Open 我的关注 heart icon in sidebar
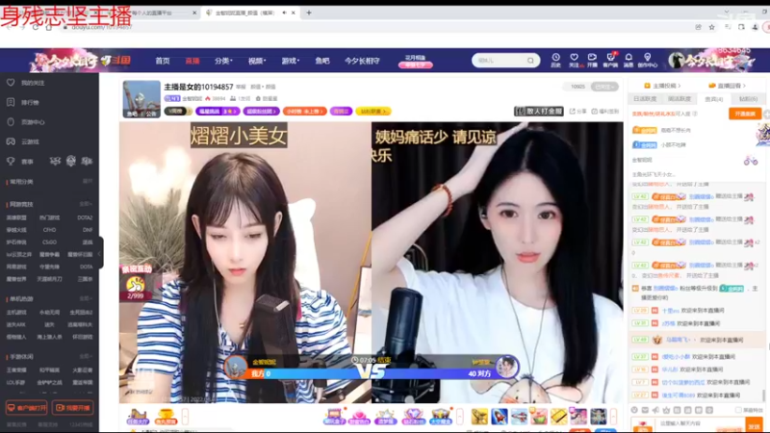This screenshot has height=433, width=770. point(11,83)
